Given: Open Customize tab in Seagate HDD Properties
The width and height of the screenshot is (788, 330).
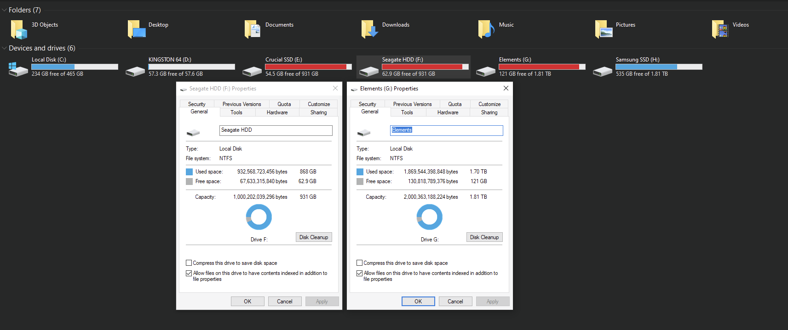Looking at the screenshot, I should coord(319,104).
